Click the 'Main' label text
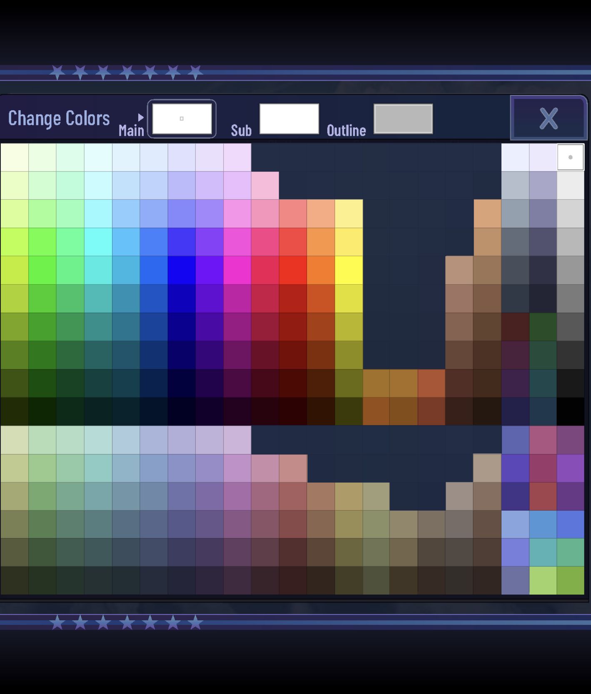This screenshot has width=591, height=694. tap(131, 131)
